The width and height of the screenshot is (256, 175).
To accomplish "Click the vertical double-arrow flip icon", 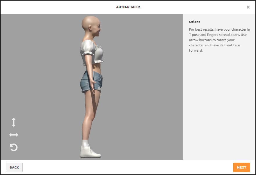I will (x=14, y=122).
